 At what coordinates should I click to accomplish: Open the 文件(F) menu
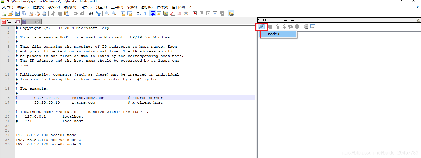(8, 7)
